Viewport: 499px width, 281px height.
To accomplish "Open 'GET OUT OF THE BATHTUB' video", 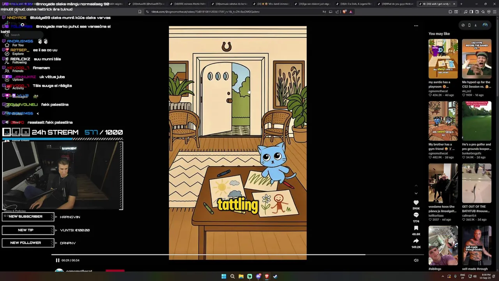I will 477,183.
